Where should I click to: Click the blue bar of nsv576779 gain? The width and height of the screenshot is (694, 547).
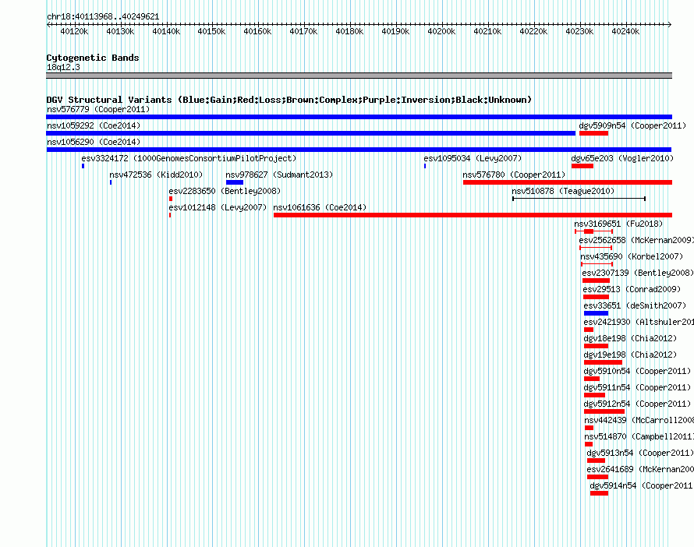coord(359,117)
